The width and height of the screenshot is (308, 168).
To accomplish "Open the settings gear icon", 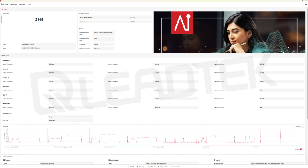I will tap(306, 5).
